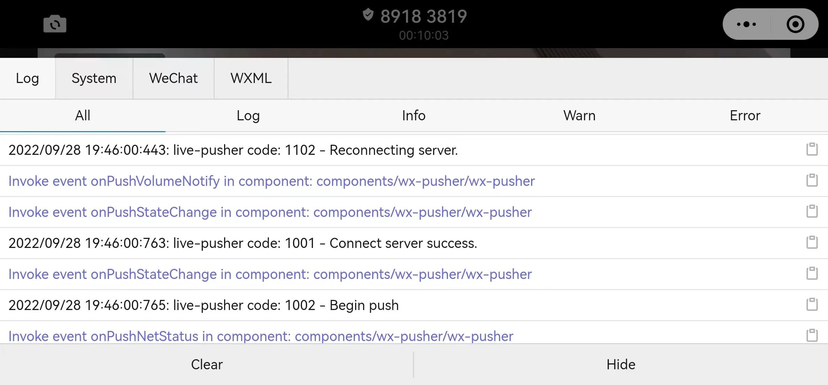Copy the 'Begin push' log entry

click(x=812, y=304)
